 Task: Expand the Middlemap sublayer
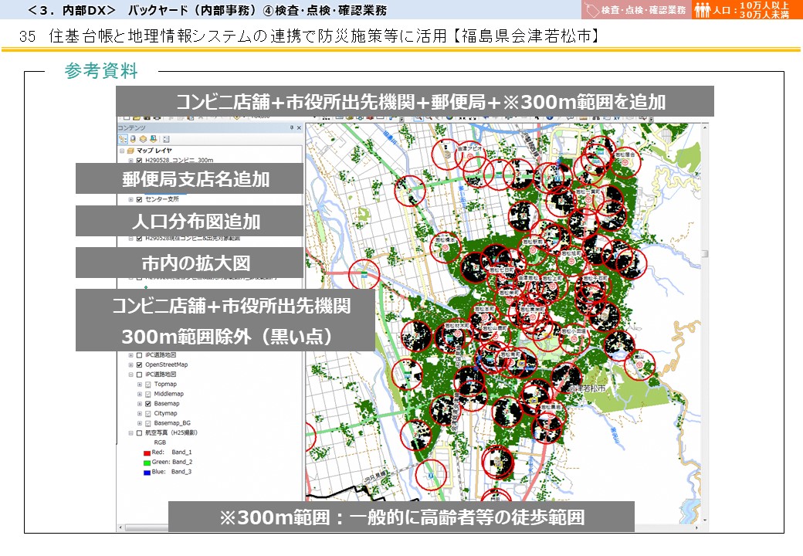[139, 394]
